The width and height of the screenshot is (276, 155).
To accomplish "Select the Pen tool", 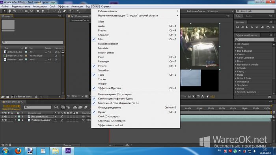I will pyautogui.click(x=43, y=11).
